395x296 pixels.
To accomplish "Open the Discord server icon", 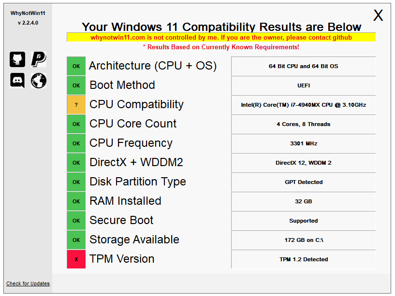I will pyautogui.click(x=17, y=81).
